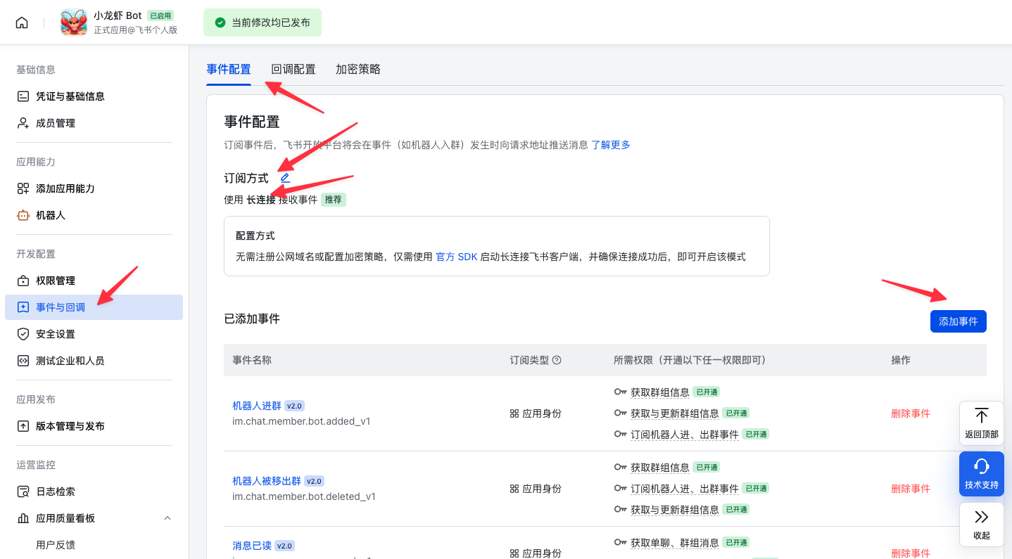Switch to 回调配置 tab
Viewport: 1012px width, 559px height.
coord(293,69)
